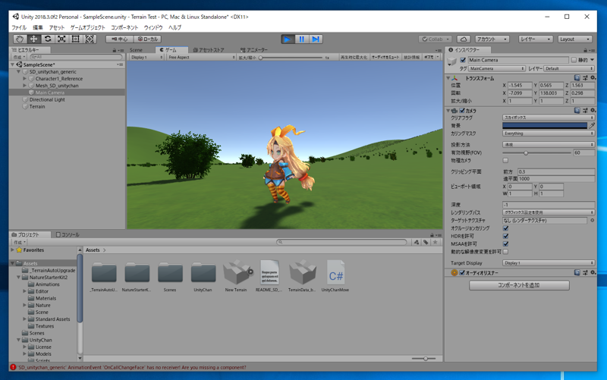607x380 pixels.
Task: Select the Move tool
Action: coord(33,39)
